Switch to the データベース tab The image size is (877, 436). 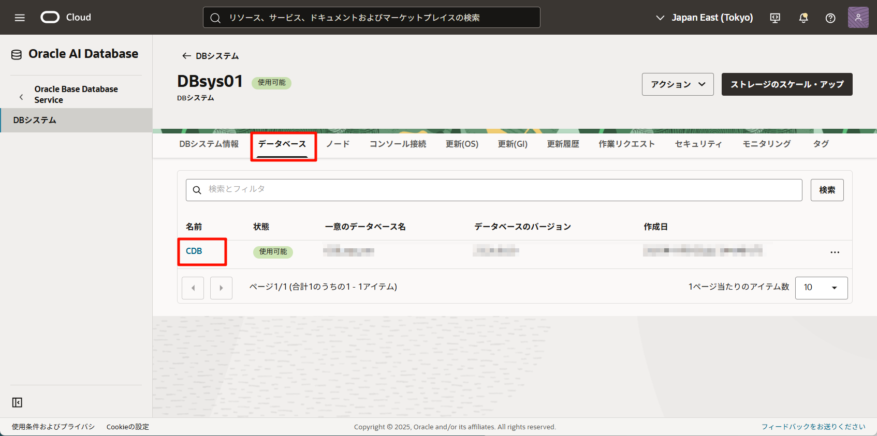[x=282, y=144]
